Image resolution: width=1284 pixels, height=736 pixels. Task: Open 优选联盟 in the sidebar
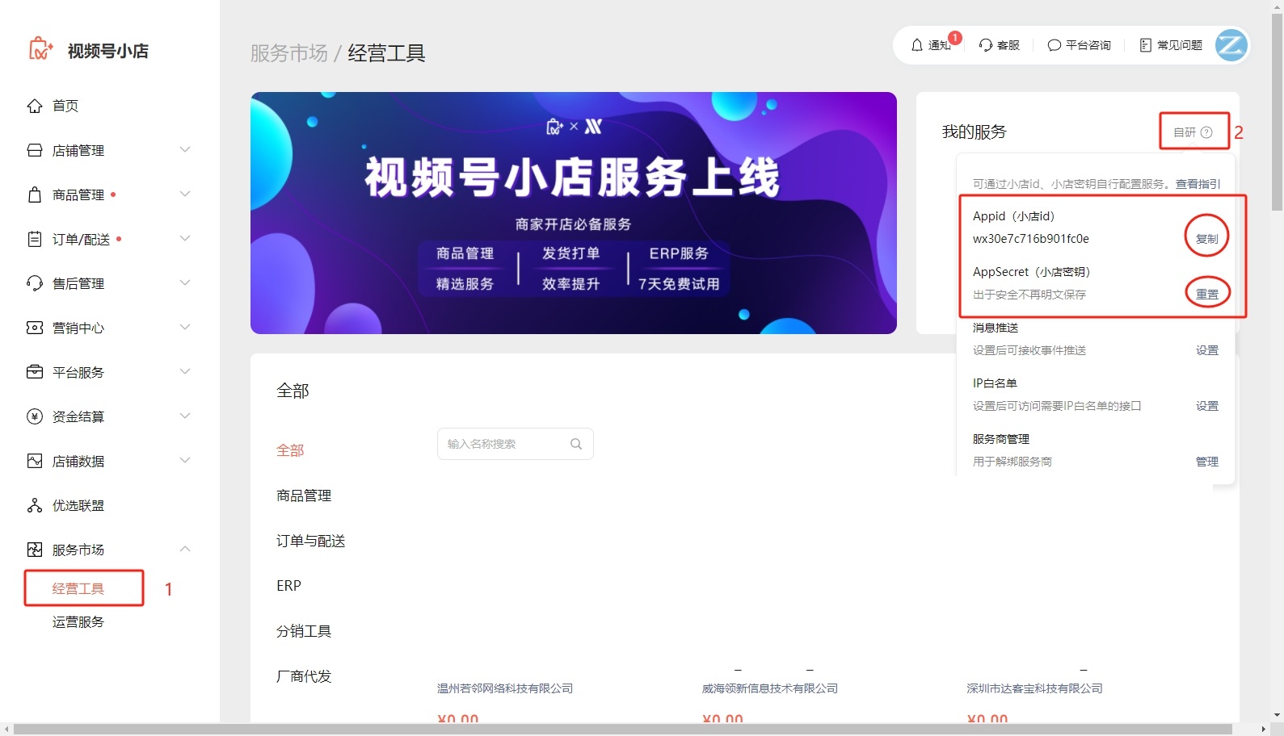78,505
